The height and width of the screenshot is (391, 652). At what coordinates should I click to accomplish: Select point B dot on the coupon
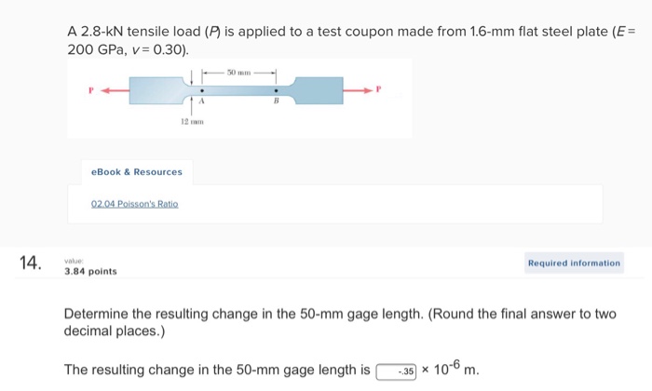(276, 90)
